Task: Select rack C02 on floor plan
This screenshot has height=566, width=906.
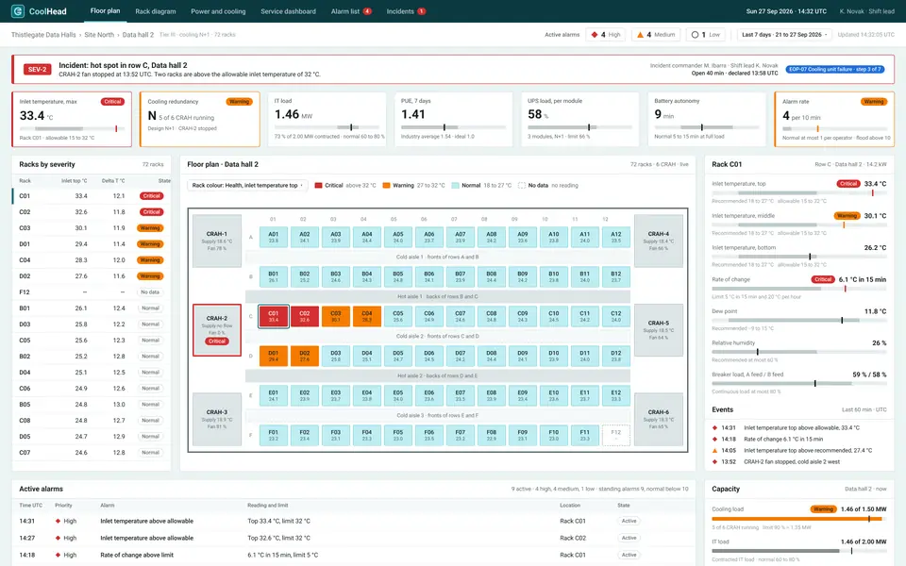Action: (305, 317)
